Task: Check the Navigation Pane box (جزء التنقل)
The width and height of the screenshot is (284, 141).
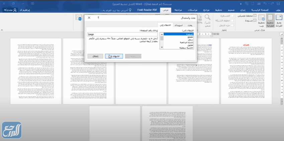Action: pyautogui.click(x=232, y=25)
